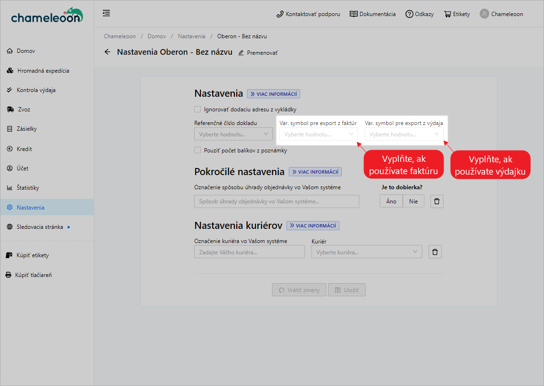Open the Referenčné číslo dokladu dropdown
This screenshot has width=544, height=386.
(x=233, y=134)
